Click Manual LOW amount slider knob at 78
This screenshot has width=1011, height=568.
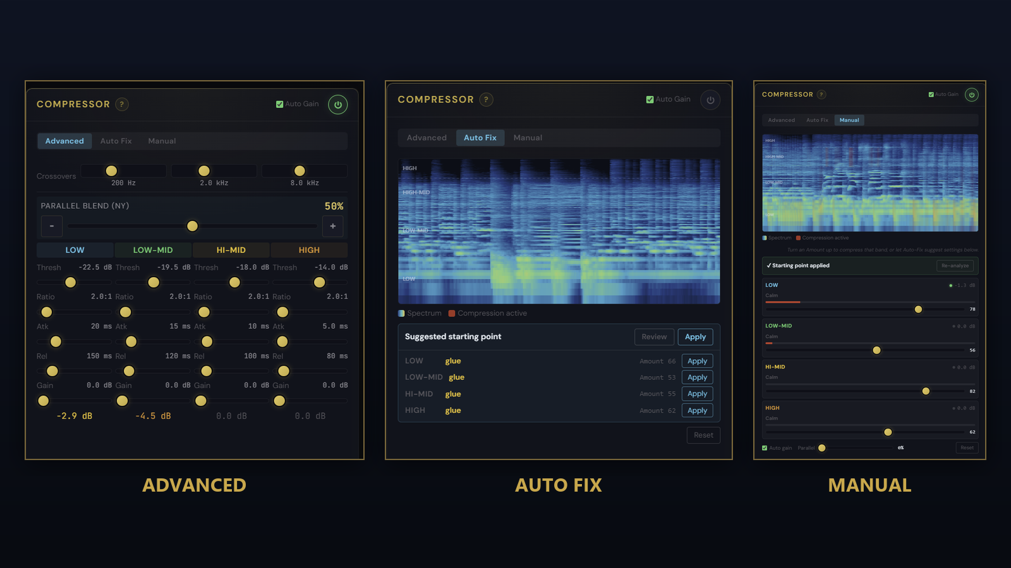click(918, 309)
